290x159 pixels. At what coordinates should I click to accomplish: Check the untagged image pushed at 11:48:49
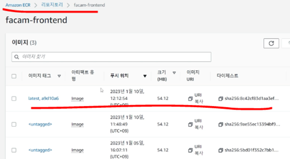(14, 125)
